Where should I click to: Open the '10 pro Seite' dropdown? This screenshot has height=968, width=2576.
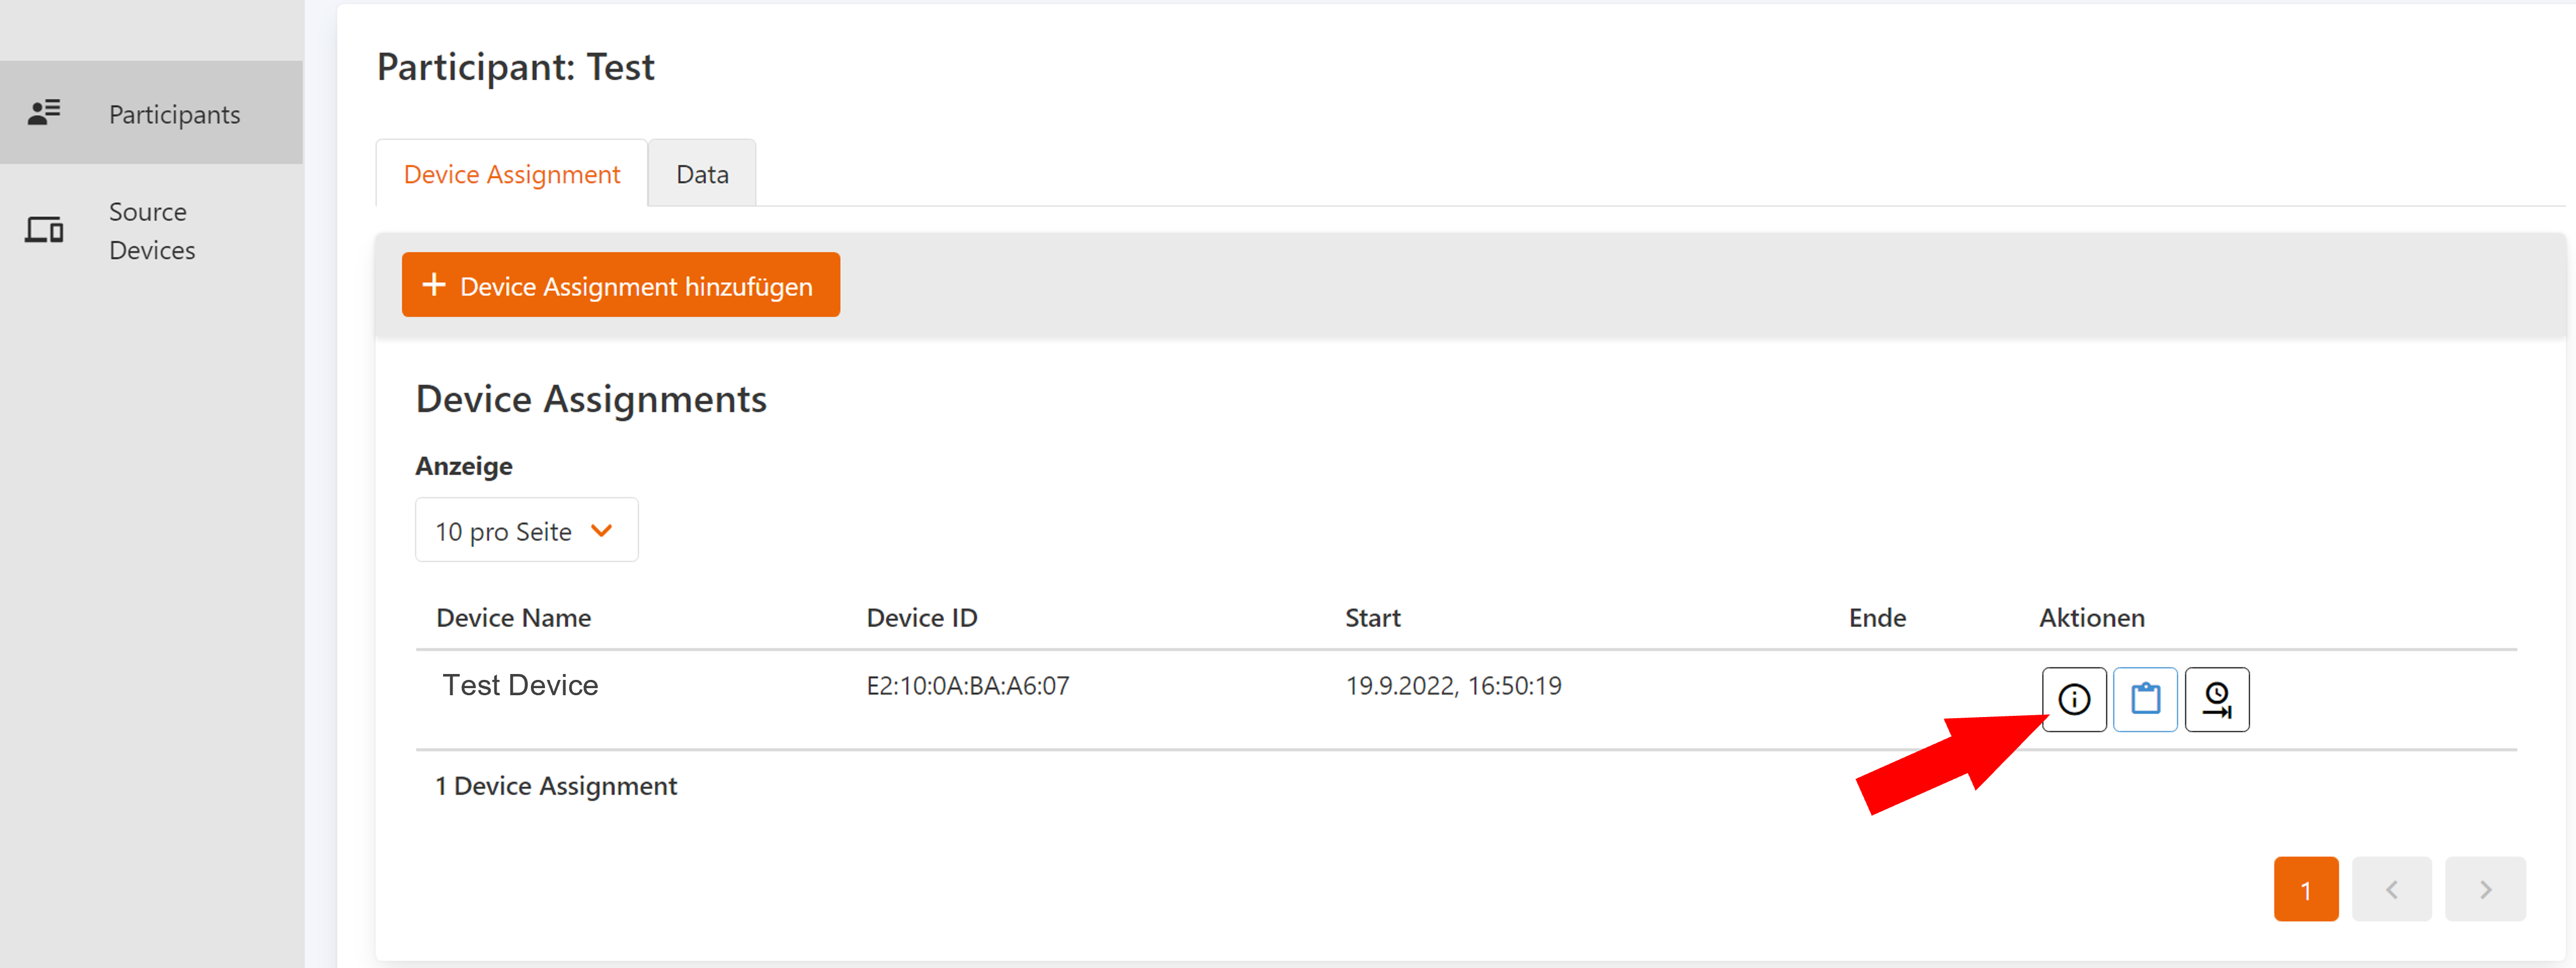pos(526,530)
